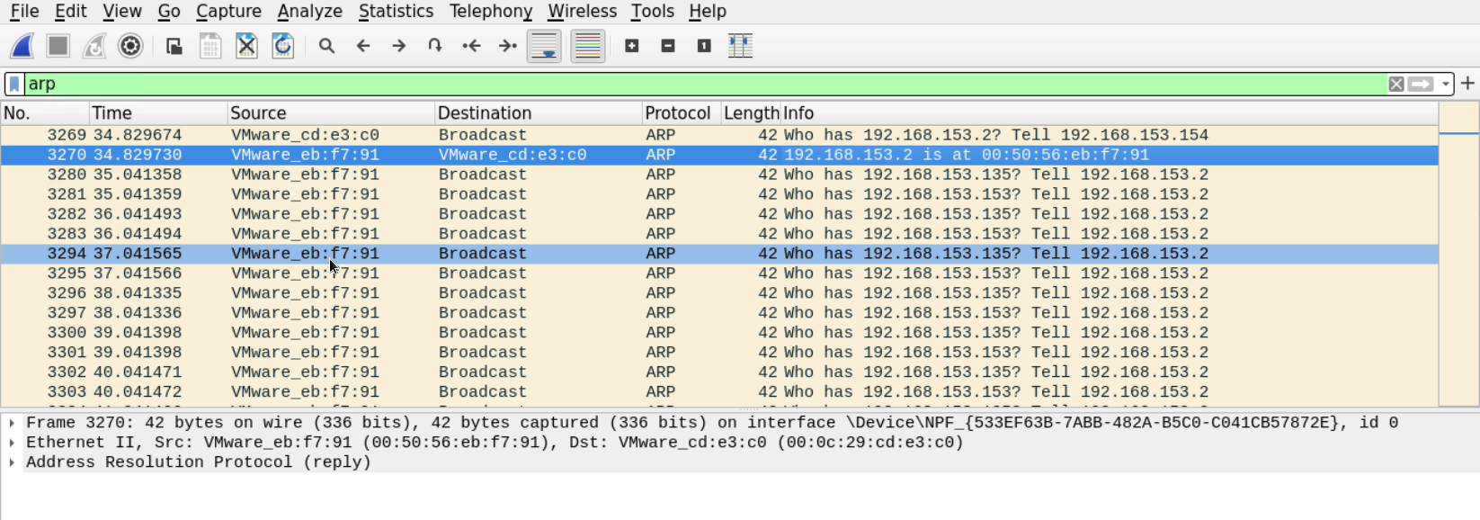Expand the Frame 3270 details
Viewport: 1480px width, 520px height.
point(12,423)
